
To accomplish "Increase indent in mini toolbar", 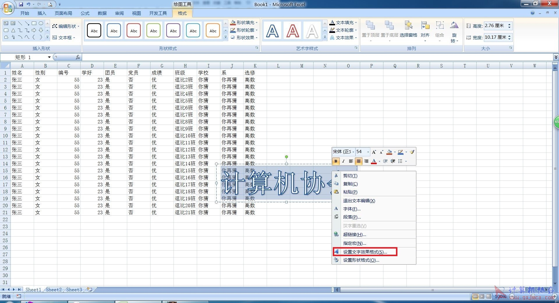I will point(393,161).
